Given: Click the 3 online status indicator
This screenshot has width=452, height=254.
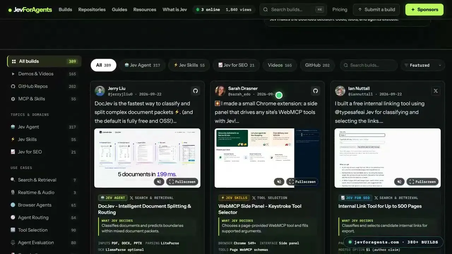Looking at the screenshot, I should click(x=208, y=10).
